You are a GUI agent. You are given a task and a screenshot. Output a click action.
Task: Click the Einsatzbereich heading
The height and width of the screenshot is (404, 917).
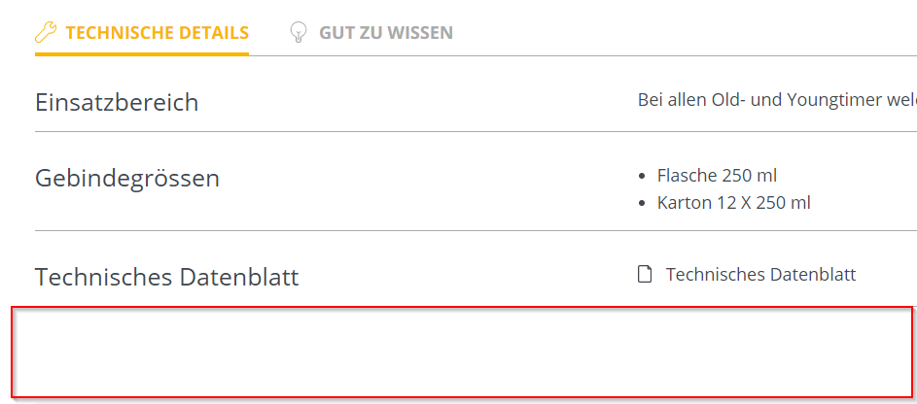pyautogui.click(x=117, y=102)
